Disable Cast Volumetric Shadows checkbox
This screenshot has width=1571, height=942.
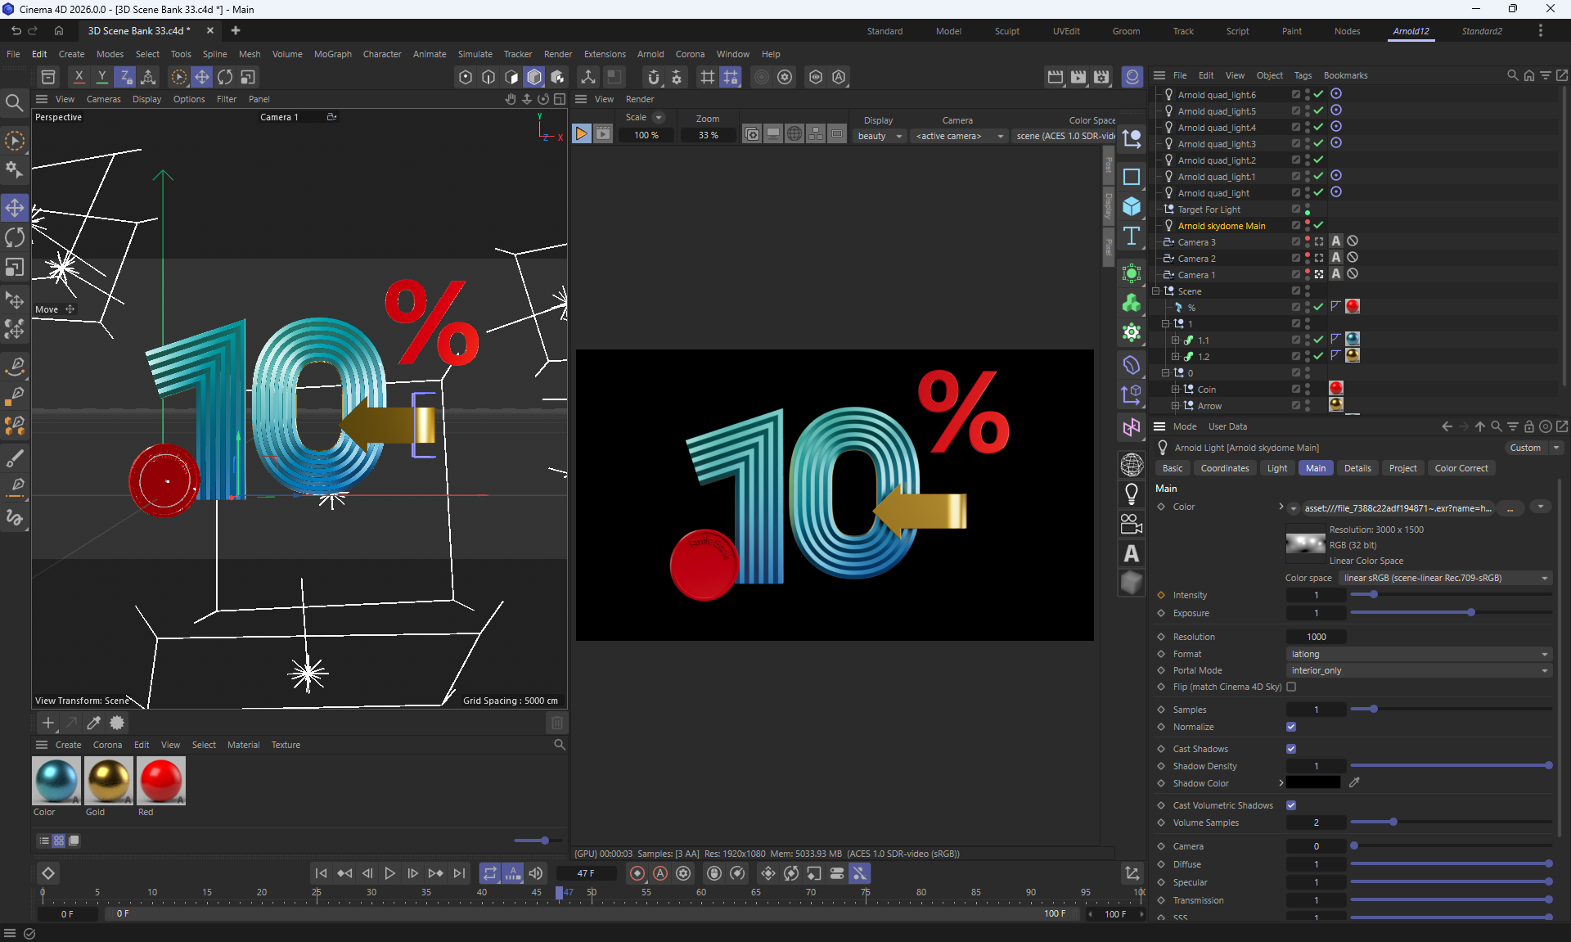click(1291, 805)
